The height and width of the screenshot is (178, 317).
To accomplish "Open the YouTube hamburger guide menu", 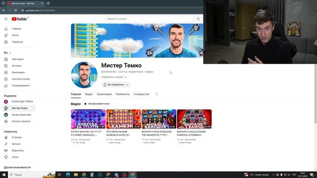I will 6,19.
